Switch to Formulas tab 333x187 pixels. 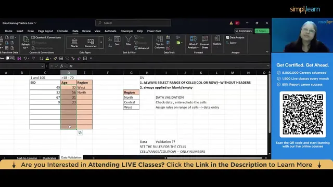(x=62, y=31)
